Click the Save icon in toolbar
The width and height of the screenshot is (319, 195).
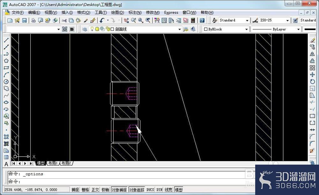[x=25, y=20]
